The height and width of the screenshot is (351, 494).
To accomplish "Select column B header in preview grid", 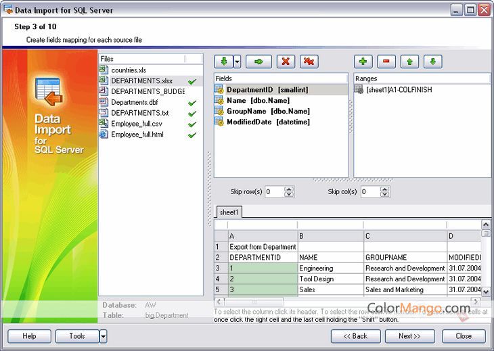I will point(330,236).
